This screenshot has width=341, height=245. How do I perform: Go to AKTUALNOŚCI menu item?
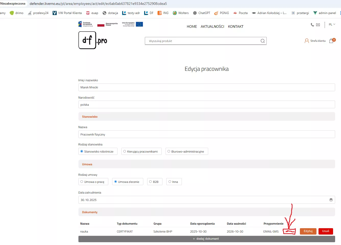pyautogui.click(x=212, y=26)
